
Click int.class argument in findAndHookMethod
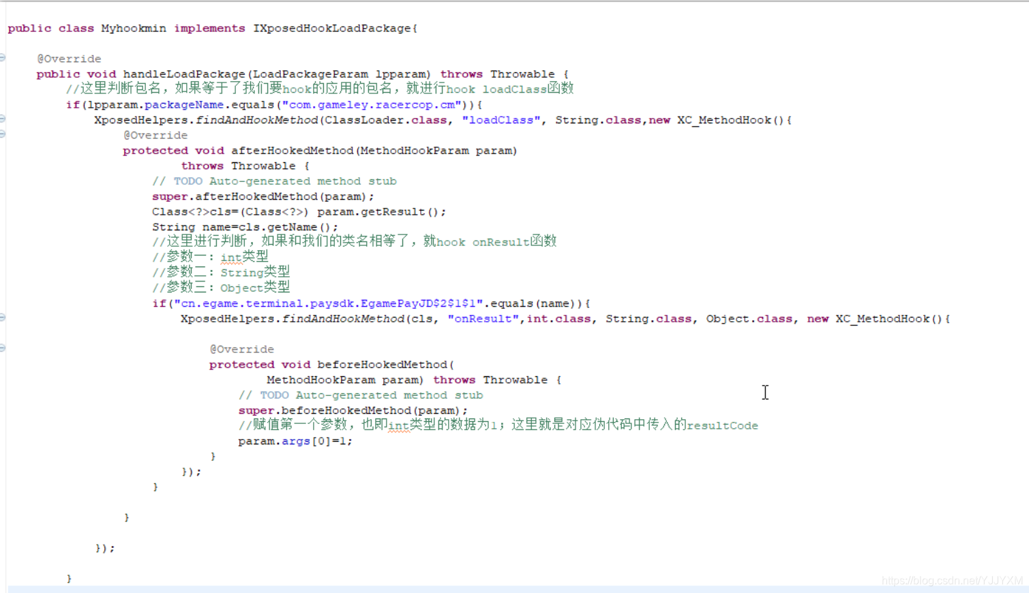559,319
